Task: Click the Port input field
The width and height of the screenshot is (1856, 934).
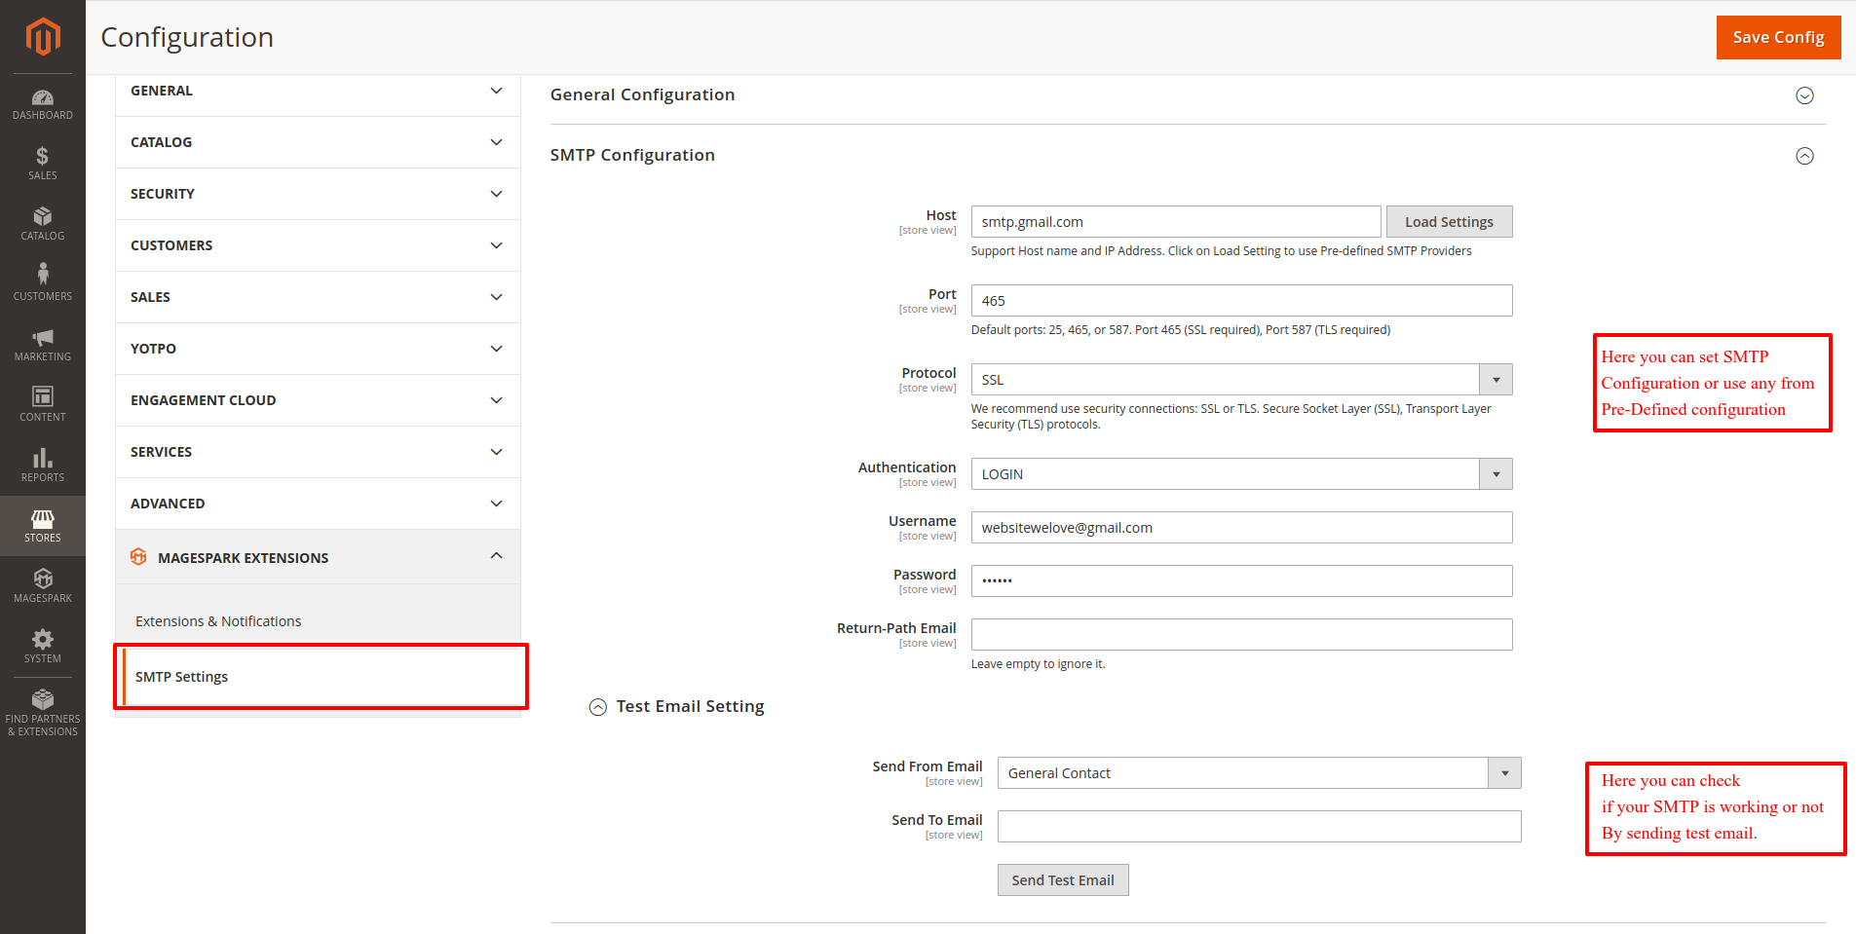Action: coord(1241,301)
